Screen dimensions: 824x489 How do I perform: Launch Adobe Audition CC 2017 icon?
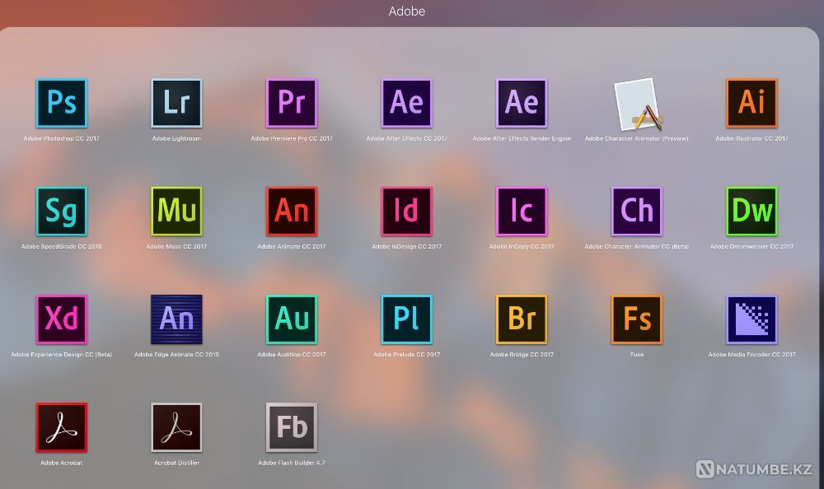coord(292,319)
